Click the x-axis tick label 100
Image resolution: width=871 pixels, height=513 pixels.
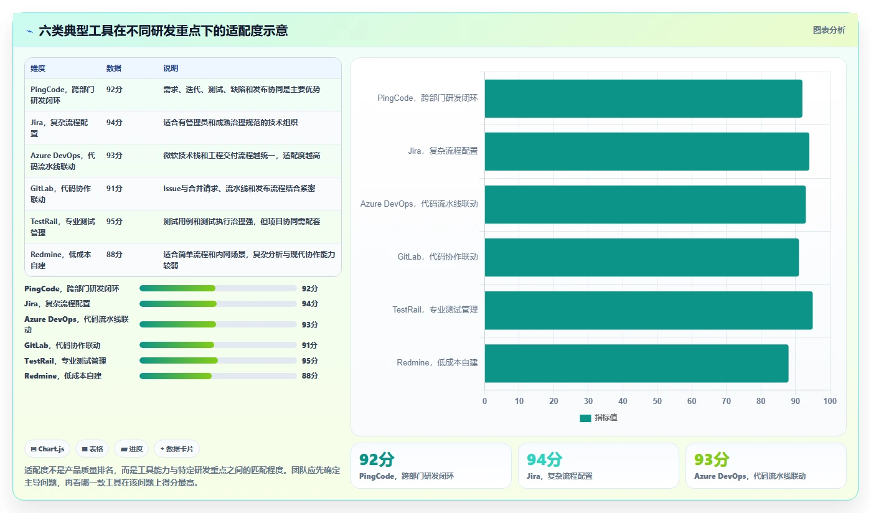click(x=830, y=402)
